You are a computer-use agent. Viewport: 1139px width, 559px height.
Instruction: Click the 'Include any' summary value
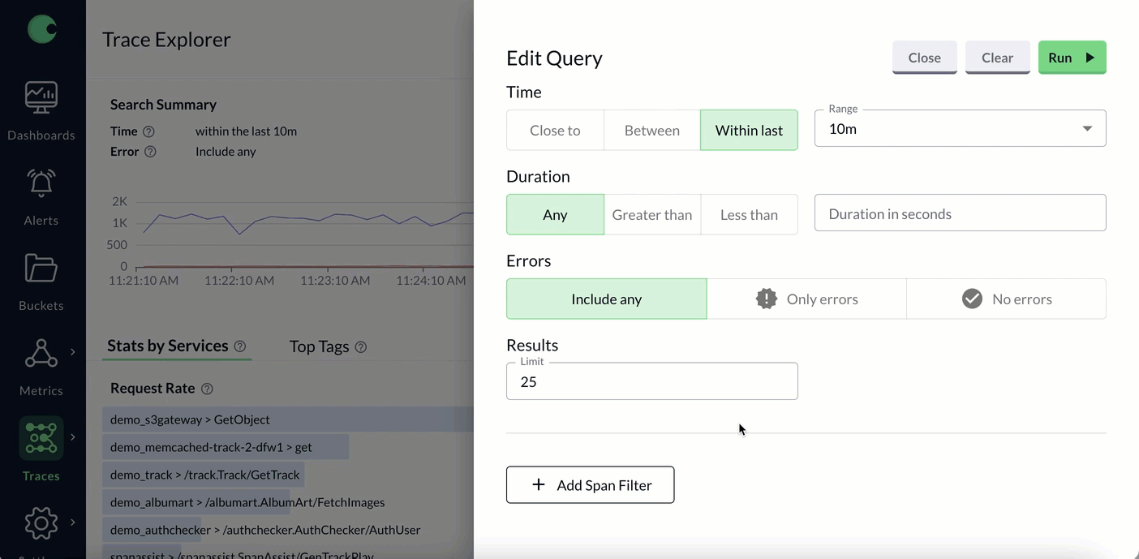pyautogui.click(x=226, y=152)
